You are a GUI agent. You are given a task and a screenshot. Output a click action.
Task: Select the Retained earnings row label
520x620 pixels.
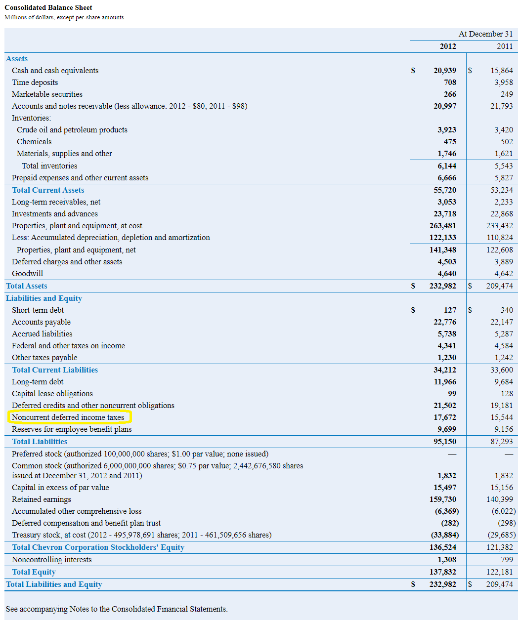pos(42,499)
